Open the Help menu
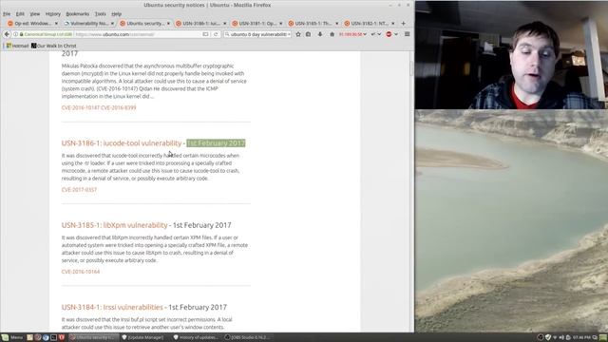 pos(116,13)
